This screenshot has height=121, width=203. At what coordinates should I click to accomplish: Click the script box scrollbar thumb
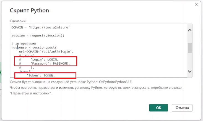190,48
